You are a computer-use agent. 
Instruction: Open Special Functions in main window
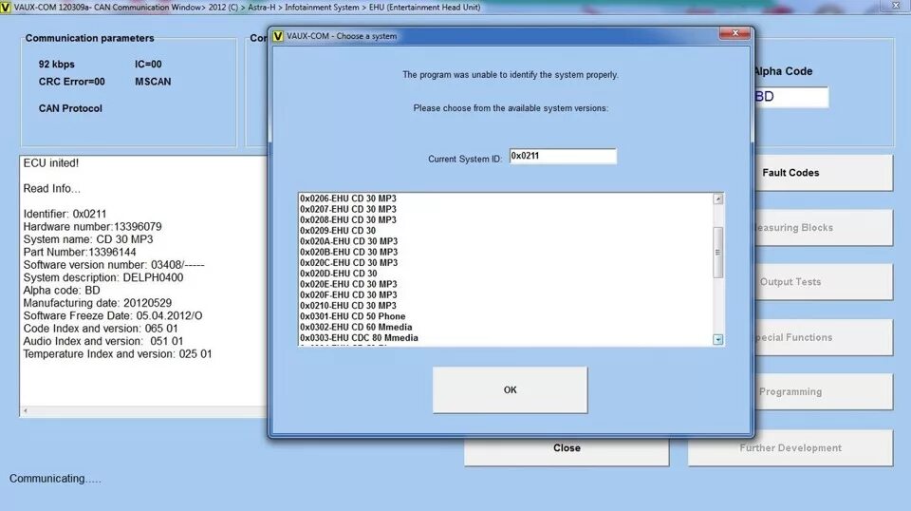(x=824, y=337)
